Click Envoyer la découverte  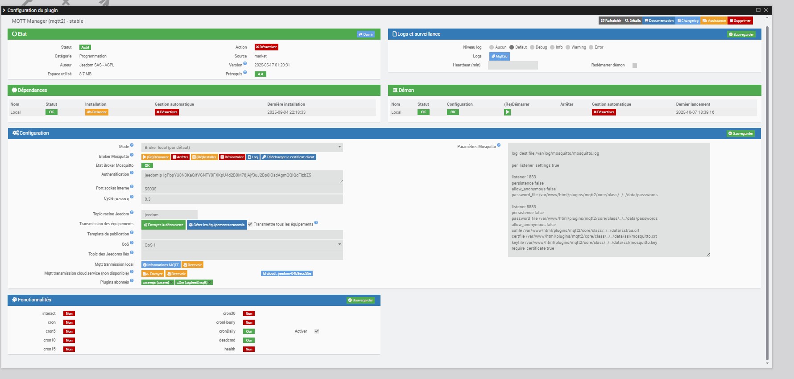[164, 225]
